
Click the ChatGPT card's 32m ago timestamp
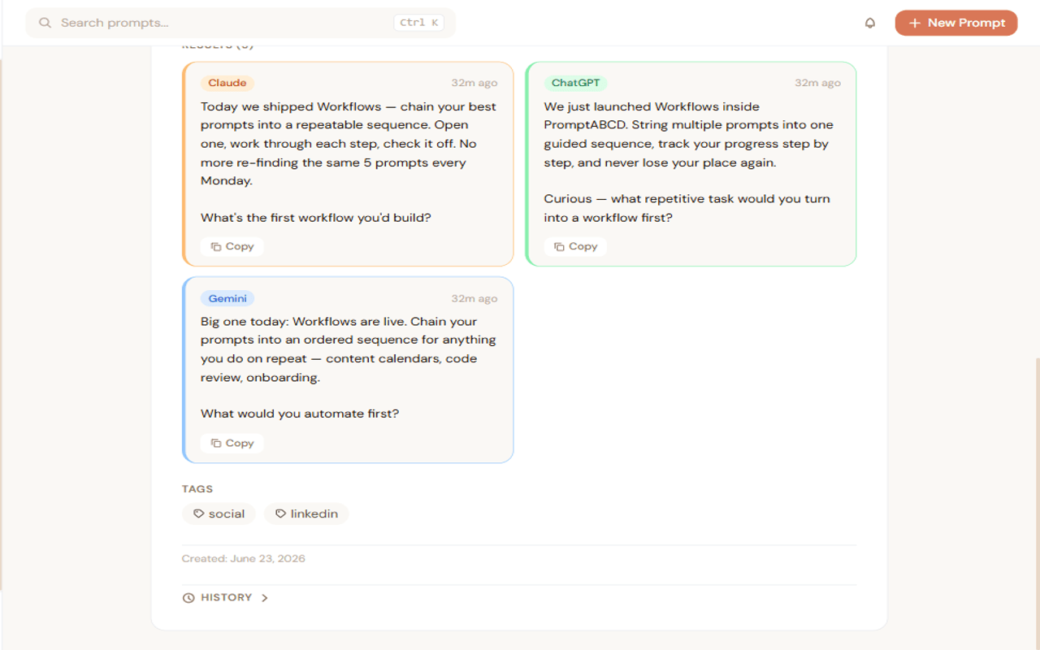click(817, 83)
